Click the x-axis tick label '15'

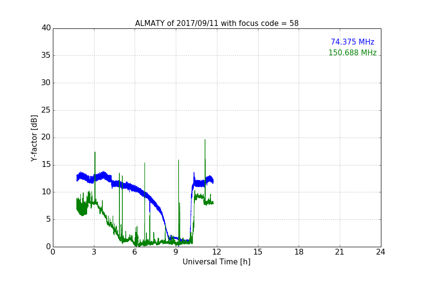[258, 252]
